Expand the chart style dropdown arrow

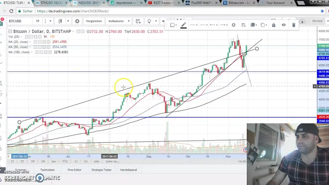68,21
